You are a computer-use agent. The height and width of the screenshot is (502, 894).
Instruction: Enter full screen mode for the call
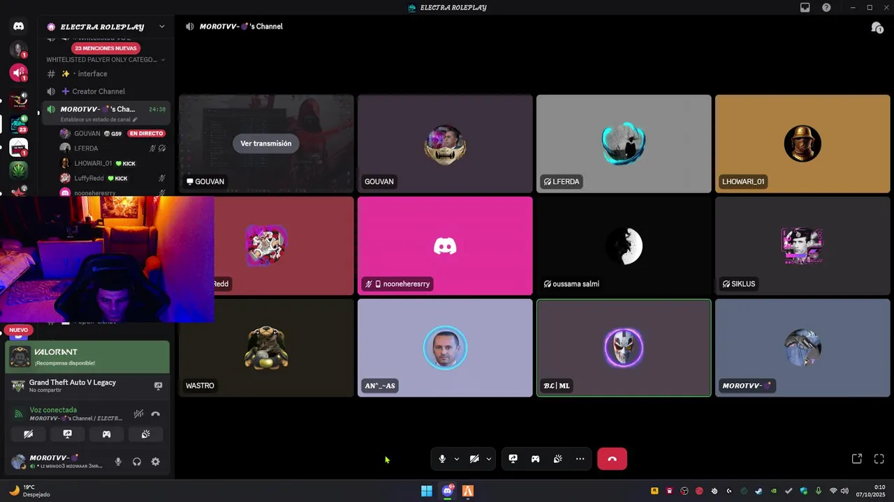pos(879,459)
